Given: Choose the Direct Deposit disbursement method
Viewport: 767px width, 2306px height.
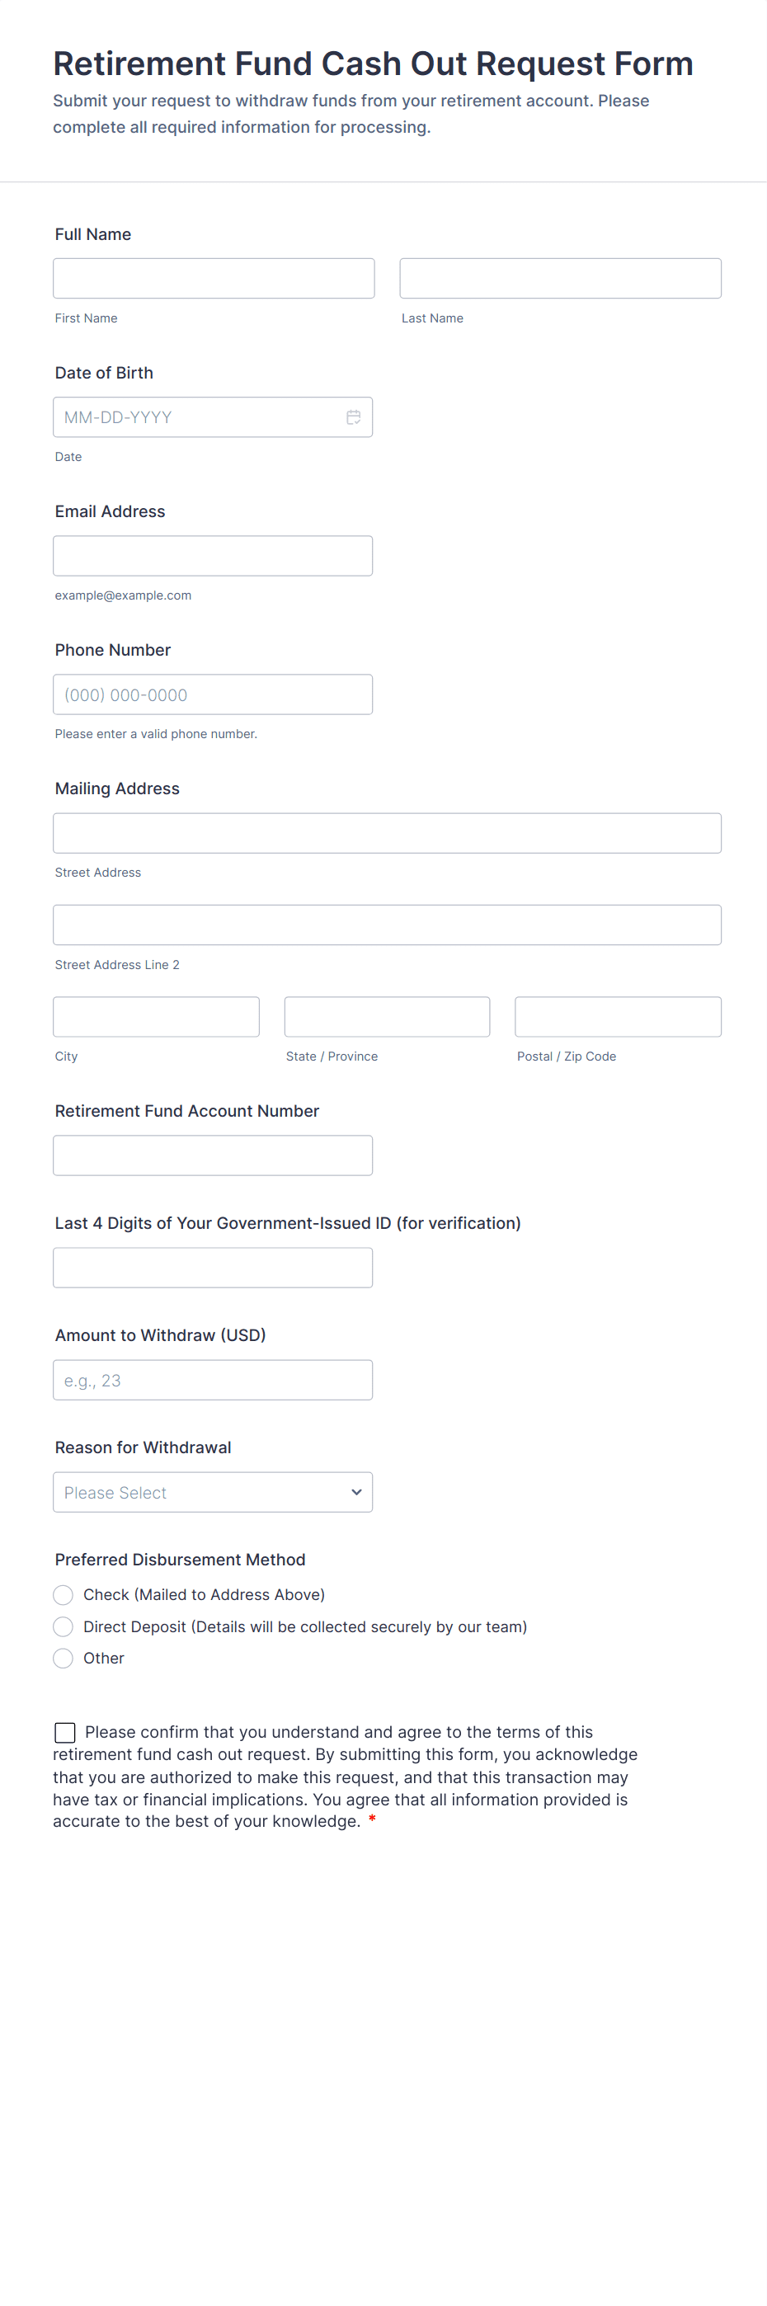Looking at the screenshot, I should (x=63, y=1626).
